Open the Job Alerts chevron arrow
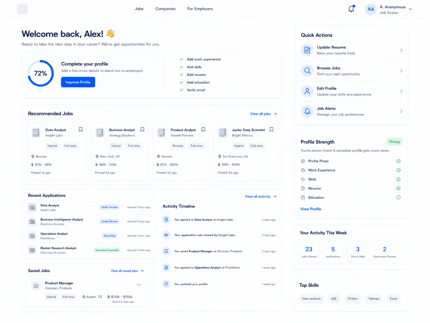The image size is (430, 323). (x=401, y=111)
